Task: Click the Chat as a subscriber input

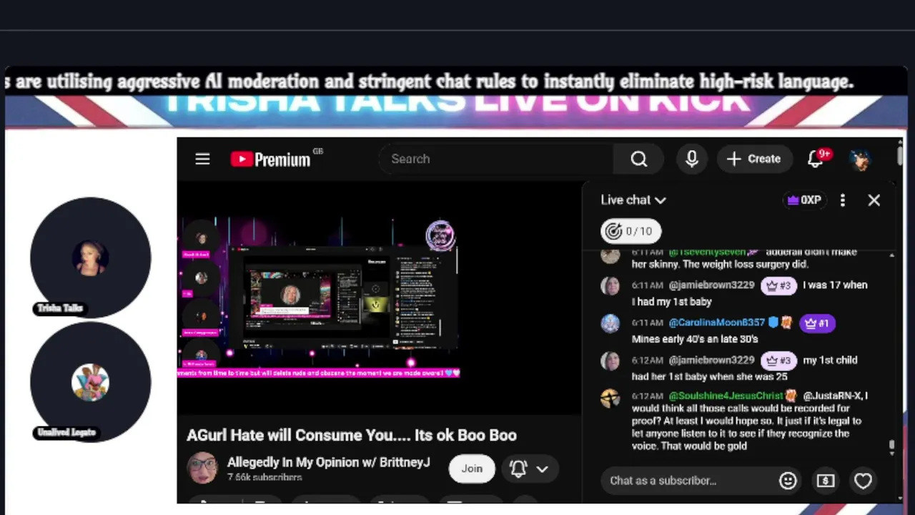Action: (688, 481)
